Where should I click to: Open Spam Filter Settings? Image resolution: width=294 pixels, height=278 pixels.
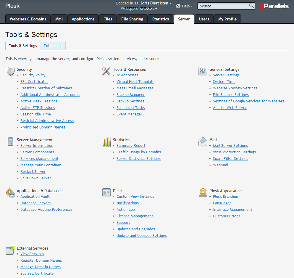pyautogui.click(x=230, y=159)
